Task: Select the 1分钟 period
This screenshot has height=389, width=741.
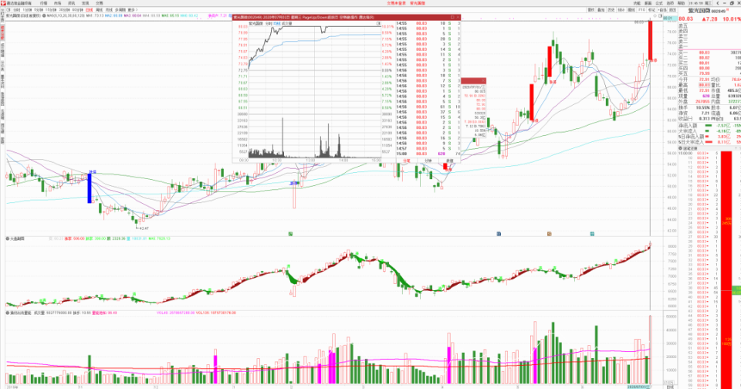Action: coord(27,10)
